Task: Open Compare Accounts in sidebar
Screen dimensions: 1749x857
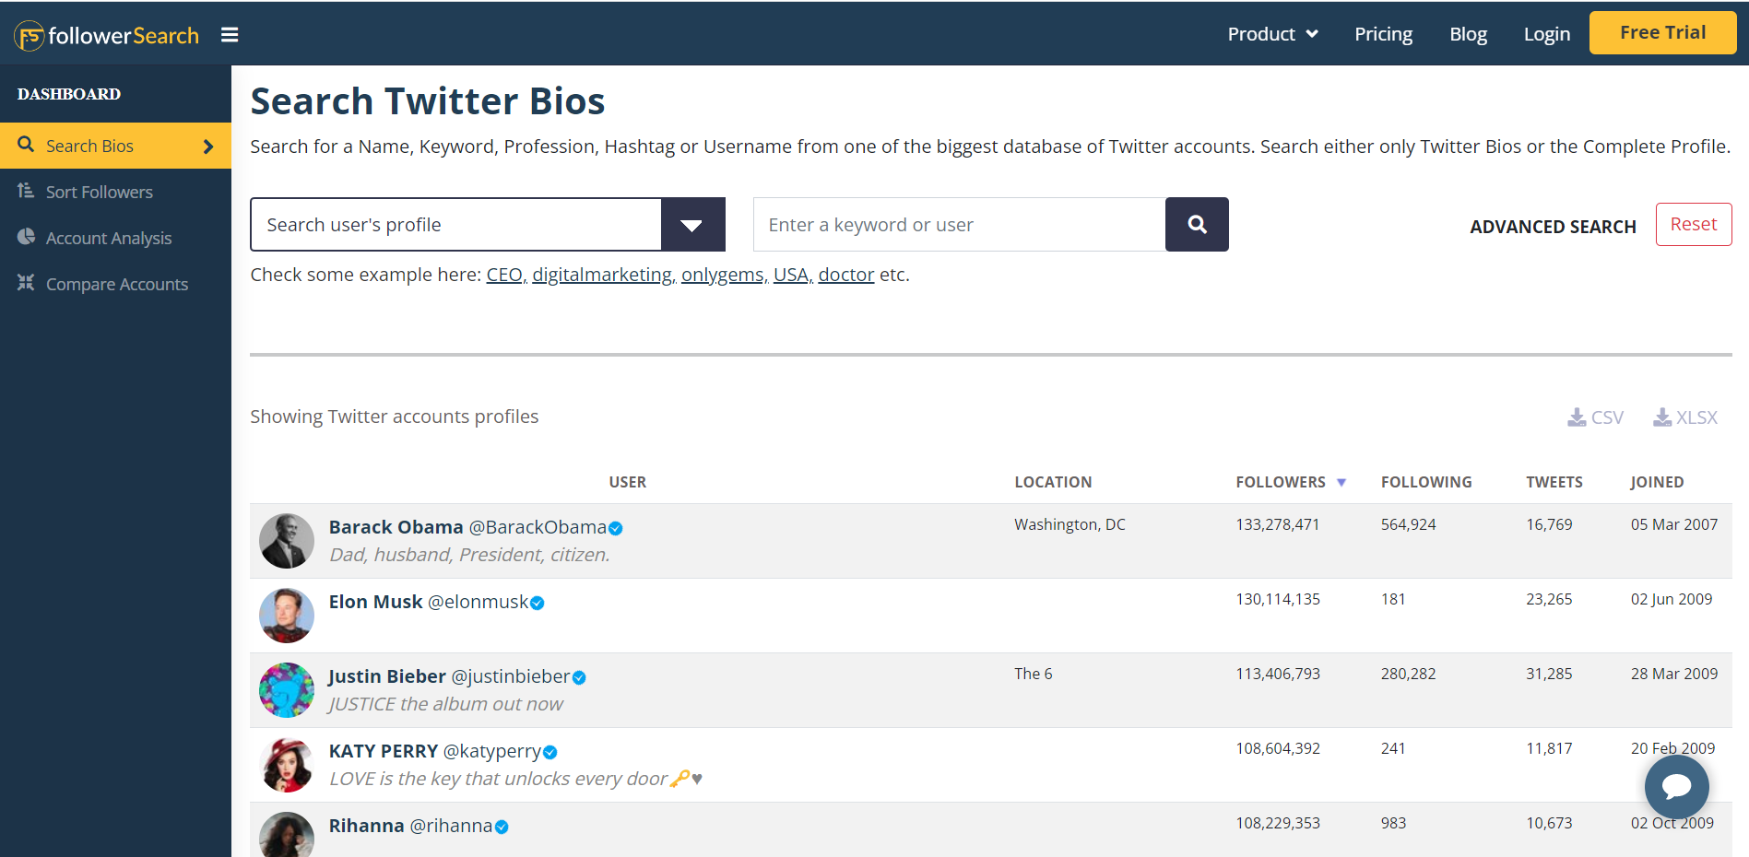Action: (116, 284)
